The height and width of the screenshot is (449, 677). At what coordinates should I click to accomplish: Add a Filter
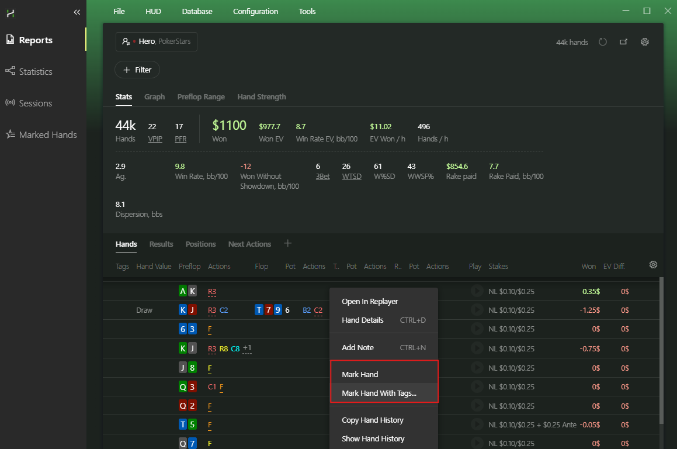coord(137,70)
